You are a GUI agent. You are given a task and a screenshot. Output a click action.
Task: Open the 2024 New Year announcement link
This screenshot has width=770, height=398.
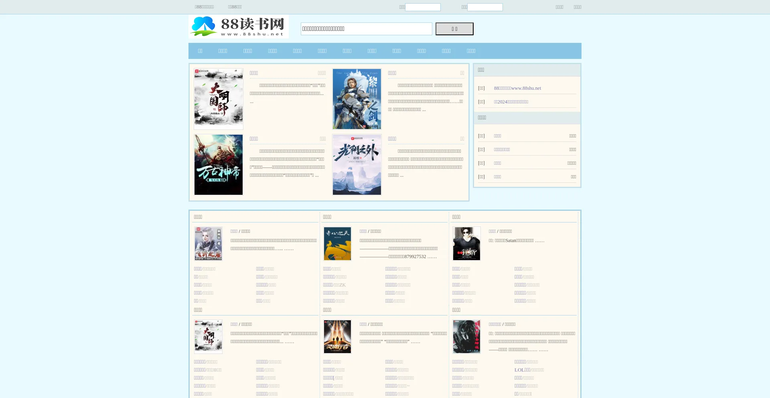pyautogui.click(x=511, y=101)
